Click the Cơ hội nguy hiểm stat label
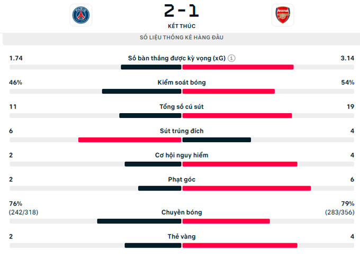Image resolution: width=360 pixels, height=257 pixels. 181,155
